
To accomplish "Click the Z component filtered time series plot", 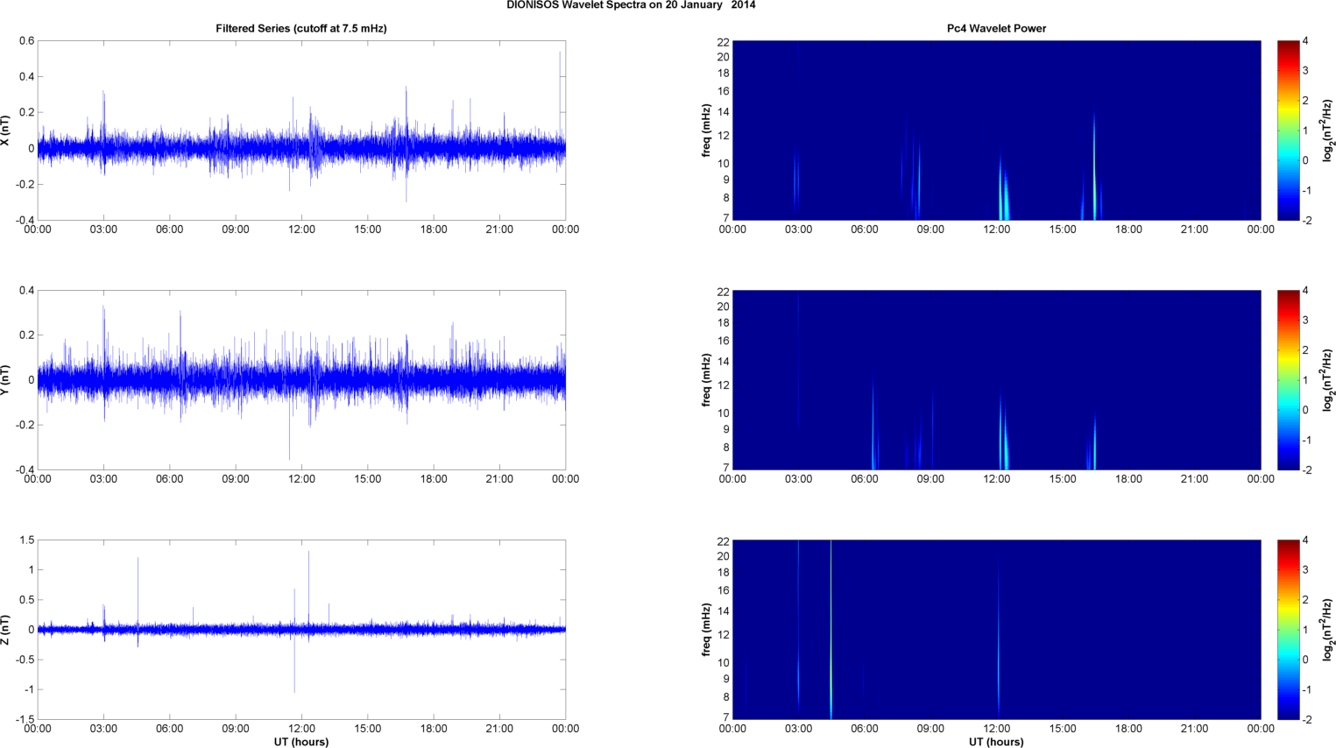I will click(x=301, y=630).
